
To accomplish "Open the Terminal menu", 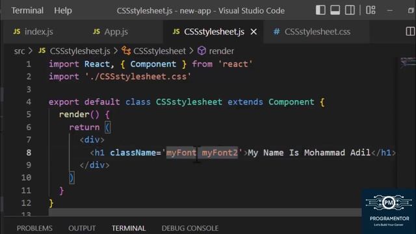I will coord(27,10).
